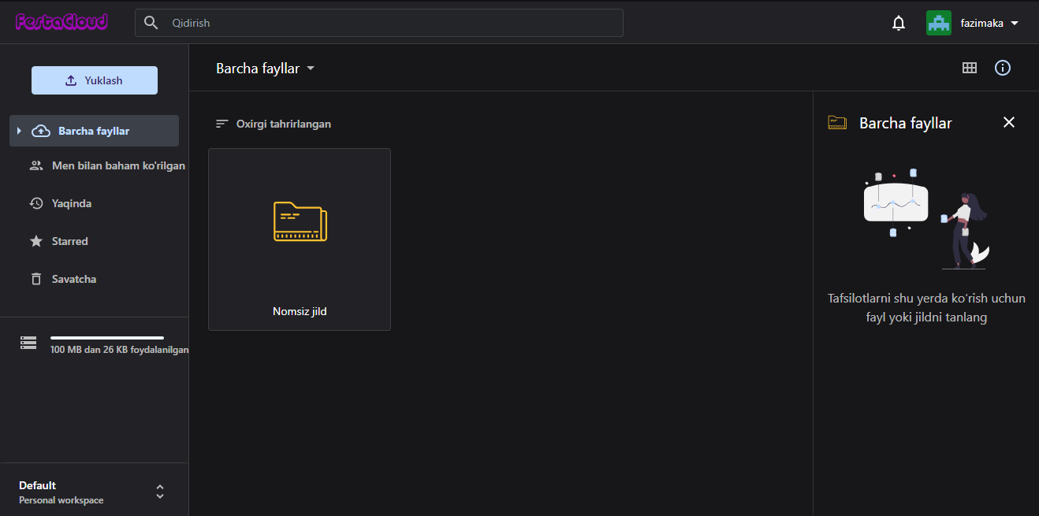The image size is (1039, 516).
Task: Close the Barcha fayllar details panel
Action: coord(1008,122)
